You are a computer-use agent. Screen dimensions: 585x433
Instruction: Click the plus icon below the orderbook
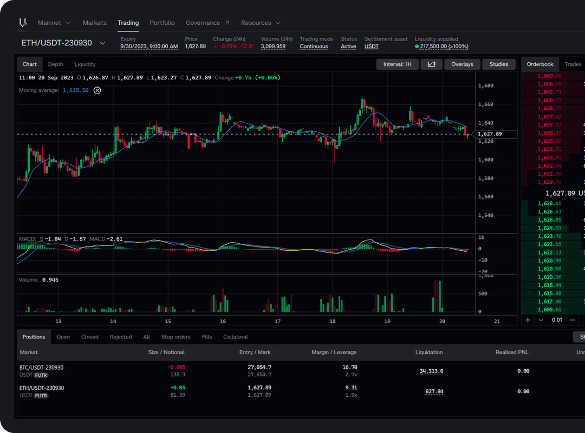tap(528, 320)
